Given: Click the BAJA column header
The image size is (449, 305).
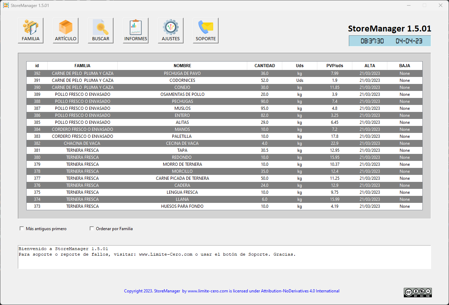Looking at the screenshot, I should pyautogui.click(x=405, y=66).
